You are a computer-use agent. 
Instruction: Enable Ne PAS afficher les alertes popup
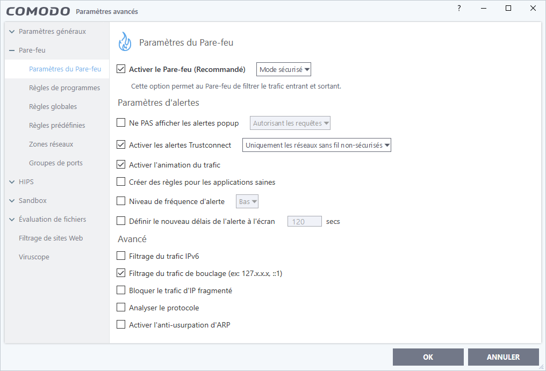(x=121, y=122)
